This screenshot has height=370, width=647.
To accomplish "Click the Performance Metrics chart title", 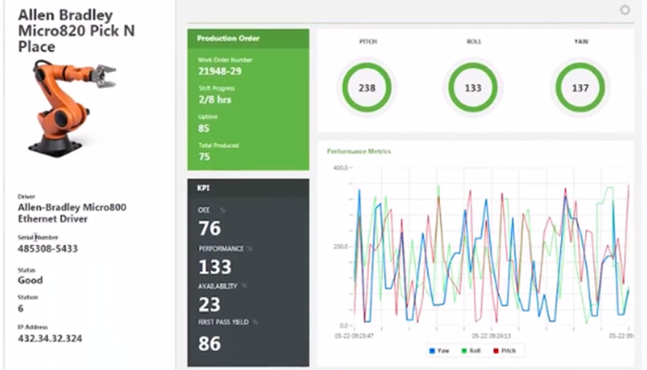I will 360,151.
